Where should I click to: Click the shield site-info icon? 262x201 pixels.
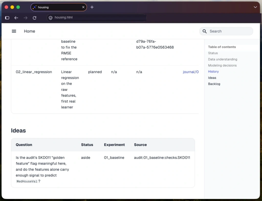click(x=50, y=18)
